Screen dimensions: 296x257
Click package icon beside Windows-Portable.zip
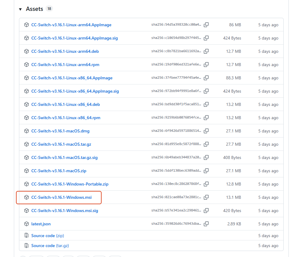pos(27,184)
